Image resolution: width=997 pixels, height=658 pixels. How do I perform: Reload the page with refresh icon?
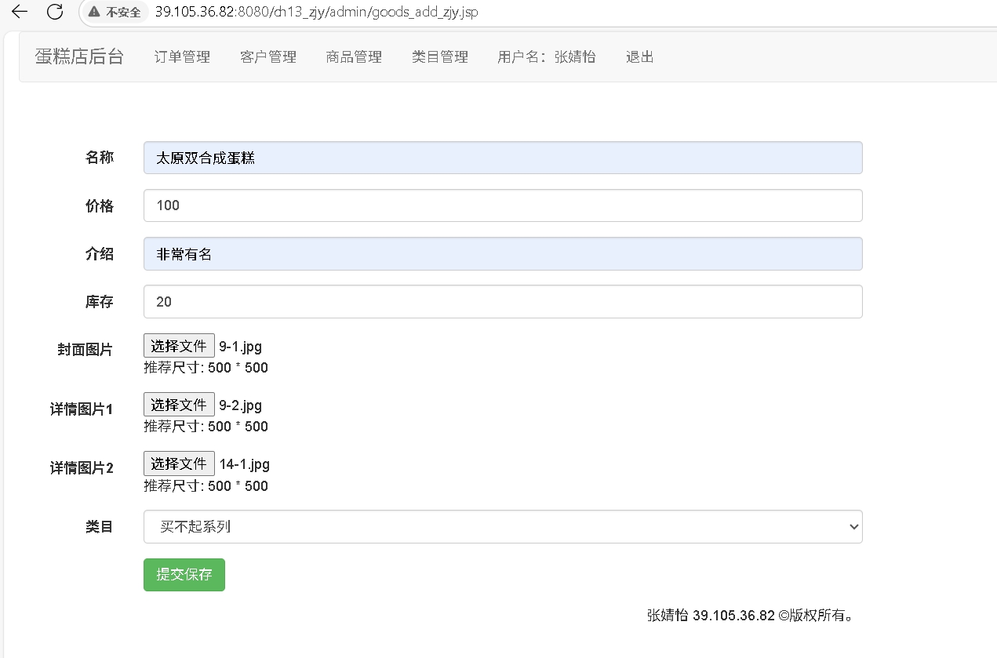click(x=55, y=12)
